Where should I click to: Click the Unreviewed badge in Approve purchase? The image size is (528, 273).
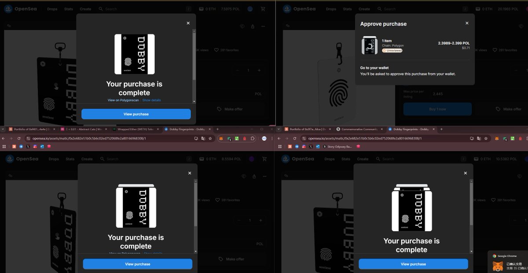pyautogui.click(x=392, y=51)
